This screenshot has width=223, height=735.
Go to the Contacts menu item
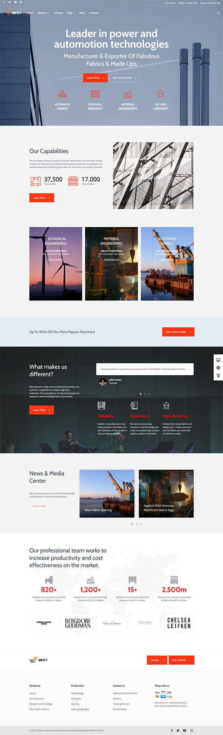point(94,13)
